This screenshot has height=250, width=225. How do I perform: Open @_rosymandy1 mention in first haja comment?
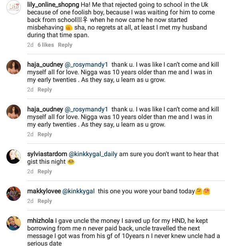[x=86, y=65]
